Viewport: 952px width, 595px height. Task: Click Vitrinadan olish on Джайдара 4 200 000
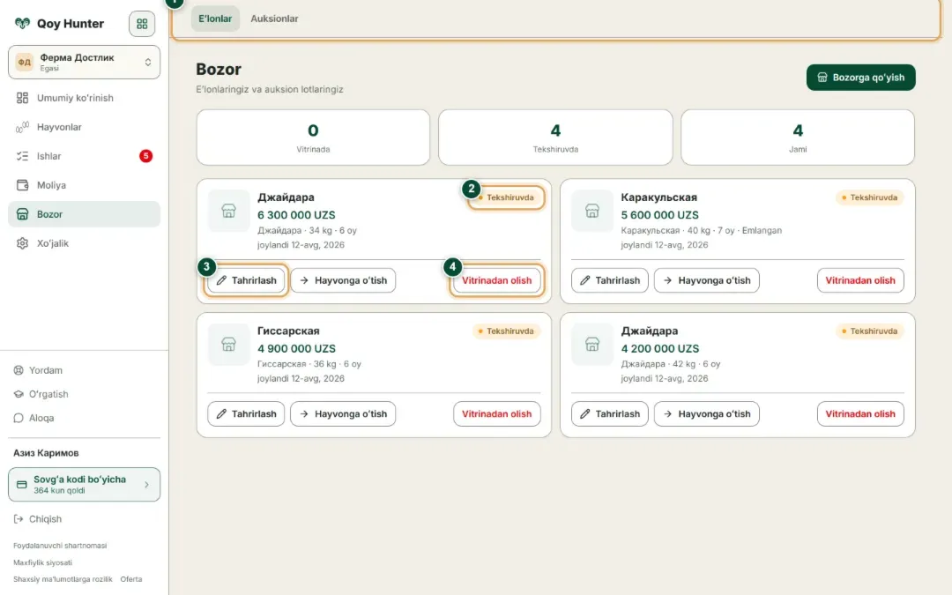tap(860, 414)
